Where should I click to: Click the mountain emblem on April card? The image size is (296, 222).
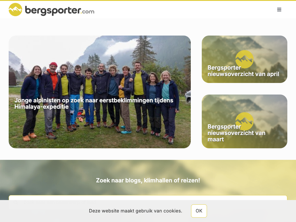[245, 59]
